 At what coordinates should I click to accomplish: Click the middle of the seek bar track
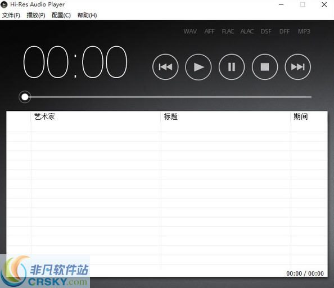pos(168,97)
